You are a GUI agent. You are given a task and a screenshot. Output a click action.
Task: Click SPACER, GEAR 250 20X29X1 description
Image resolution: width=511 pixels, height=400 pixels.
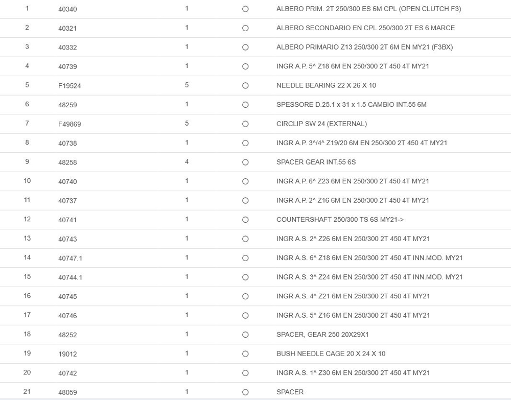click(322, 335)
